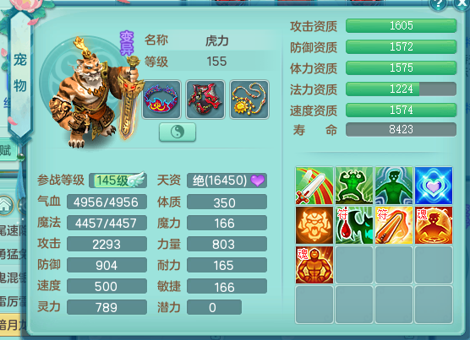Select the green muscular beast skill icon
This screenshot has width=470, height=340.
click(x=354, y=186)
